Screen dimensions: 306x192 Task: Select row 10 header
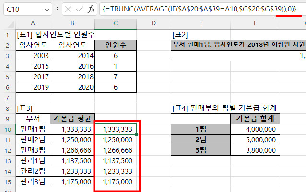(8, 129)
